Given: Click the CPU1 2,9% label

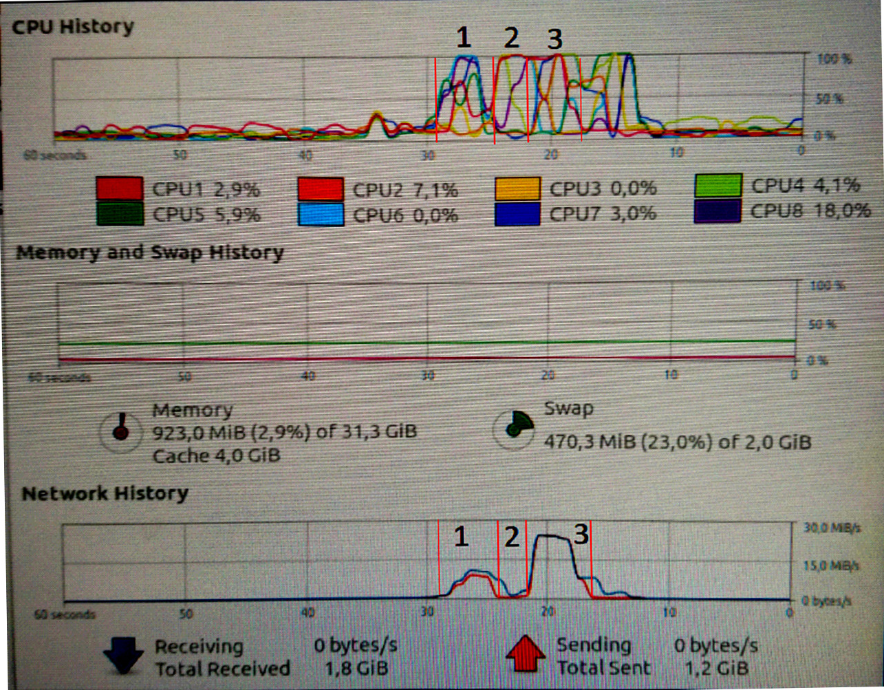Looking at the screenshot, I should pyautogui.click(x=206, y=189).
